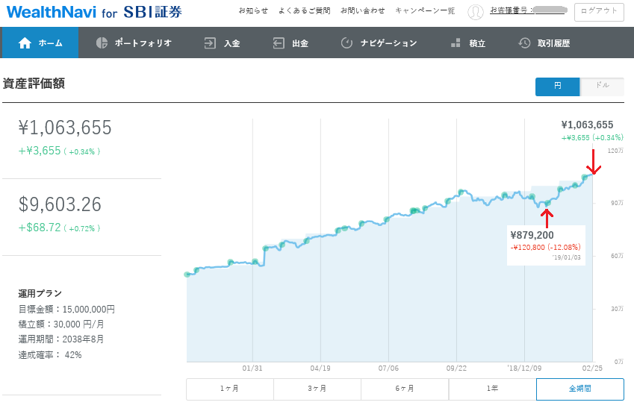634x414 pixels.
Task: Select the 6ヶ月 chart period
Action: tap(405, 389)
